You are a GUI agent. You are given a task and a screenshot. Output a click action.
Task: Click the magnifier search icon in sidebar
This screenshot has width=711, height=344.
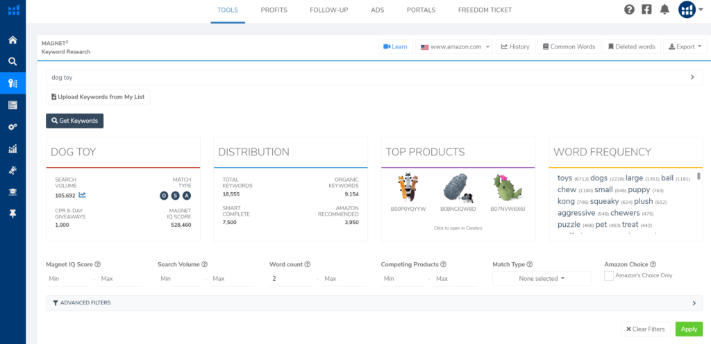[12, 61]
